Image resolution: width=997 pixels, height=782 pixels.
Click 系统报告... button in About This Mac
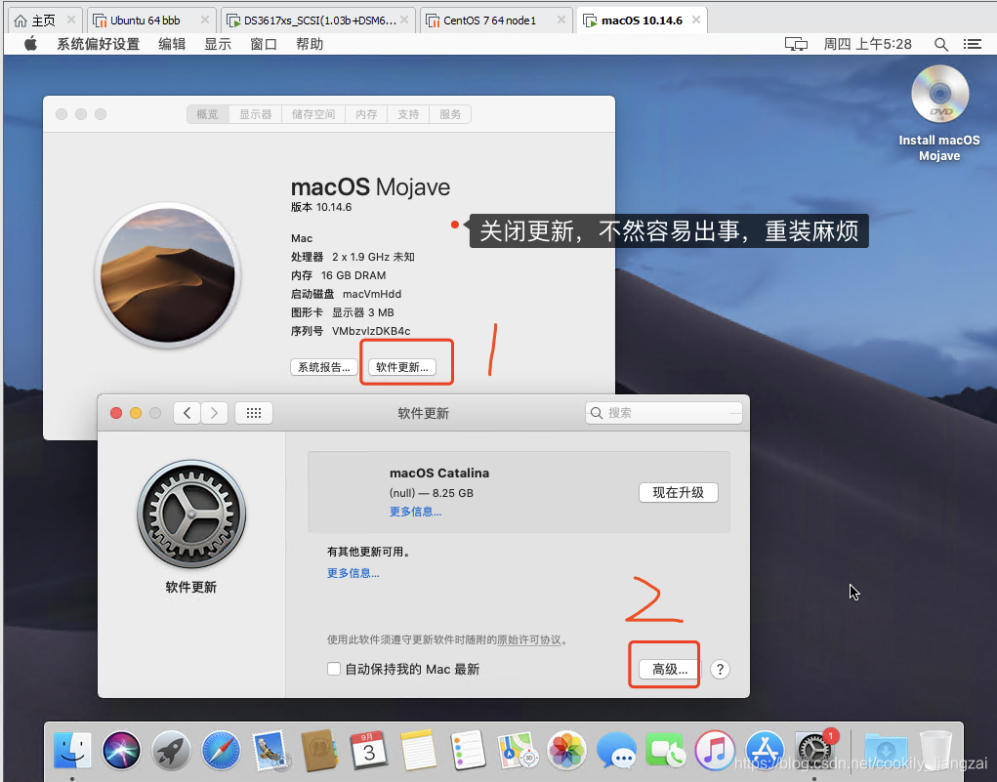tap(324, 367)
